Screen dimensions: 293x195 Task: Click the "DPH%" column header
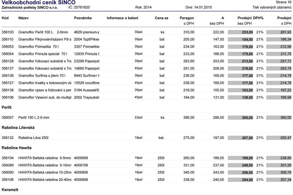click(258, 18)
